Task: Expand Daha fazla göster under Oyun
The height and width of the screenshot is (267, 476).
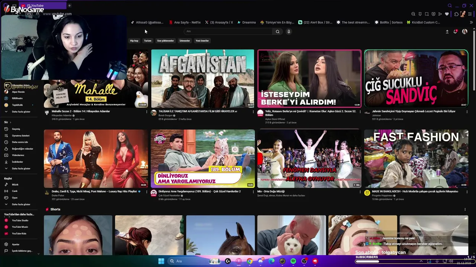Action: 21,204
